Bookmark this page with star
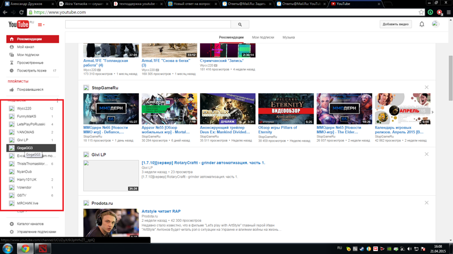Screen dimensions: 453x254 point(421,12)
